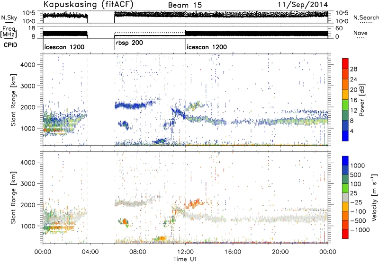Pick the red top segment of Power colorbar
The width and height of the screenshot is (379, 262).
pos(345,63)
